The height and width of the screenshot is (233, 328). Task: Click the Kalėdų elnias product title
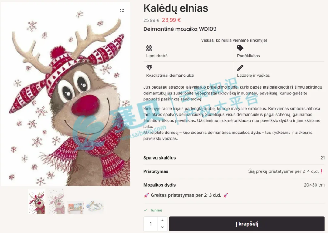[176, 8]
